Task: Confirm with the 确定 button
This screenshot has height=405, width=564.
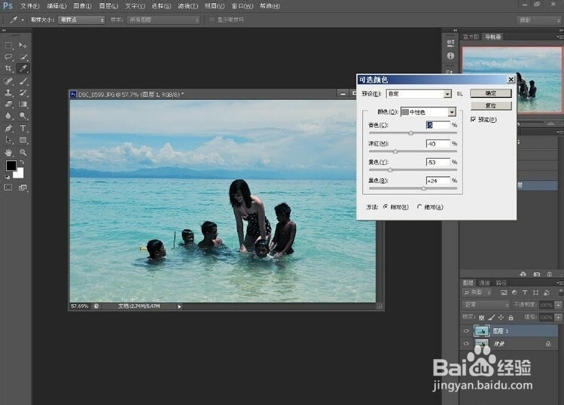Action: pos(491,93)
